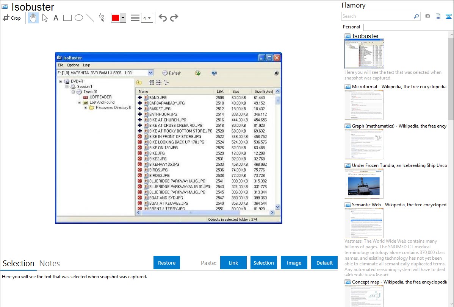Open the Semantic Web snapshot thumbnail
The width and height of the screenshot is (454, 307).
tap(364, 223)
